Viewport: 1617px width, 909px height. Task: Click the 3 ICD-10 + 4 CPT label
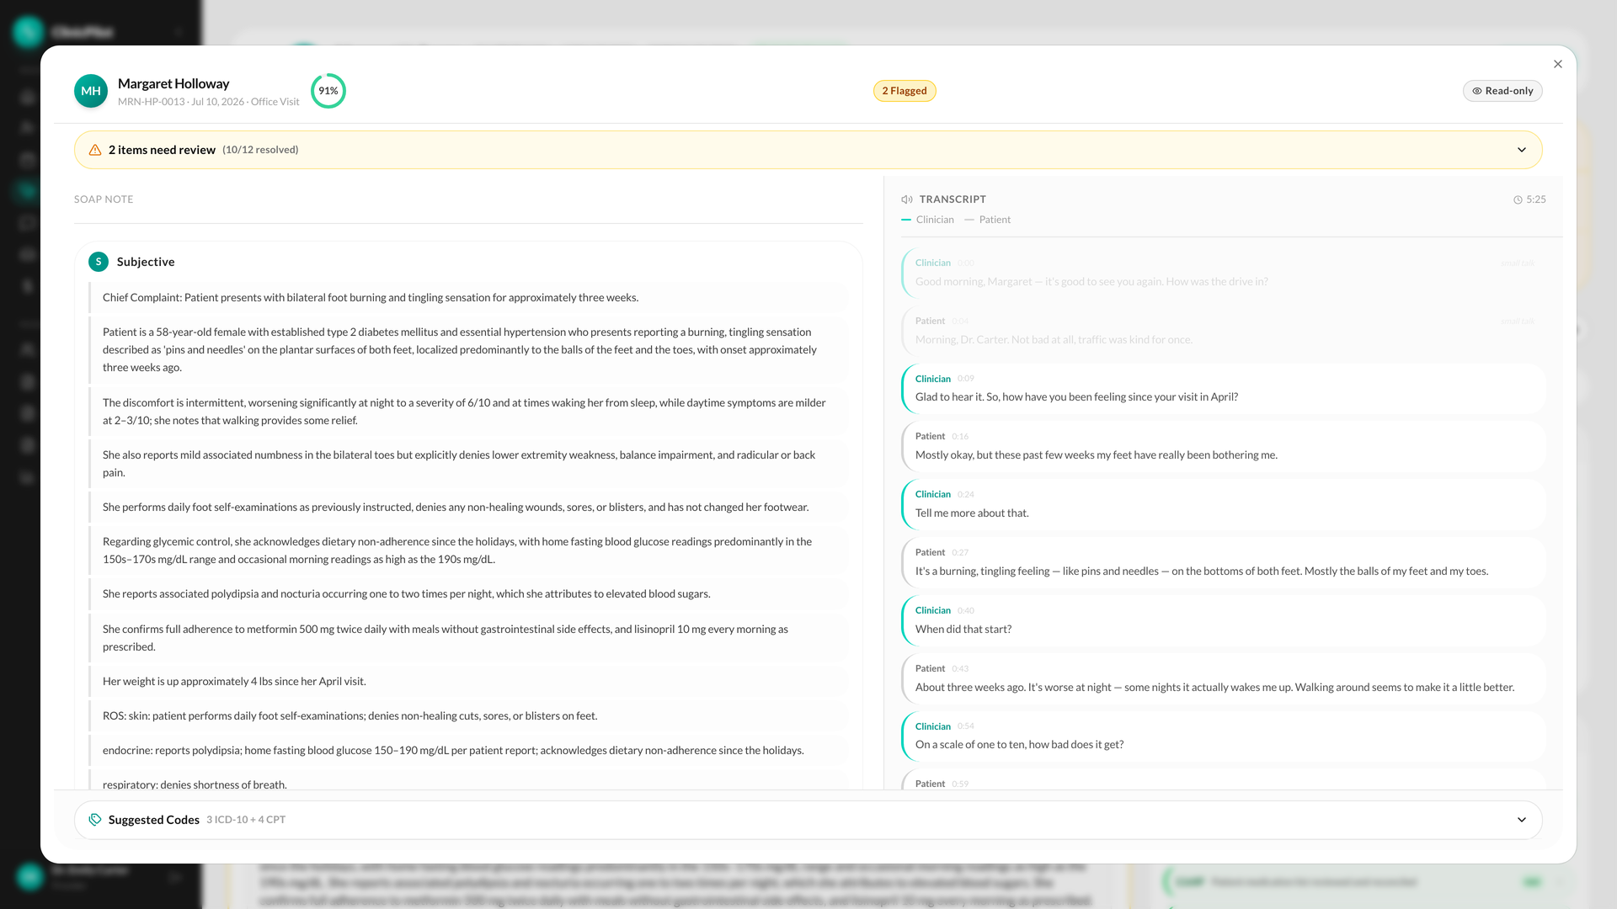pyautogui.click(x=246, y=820)
